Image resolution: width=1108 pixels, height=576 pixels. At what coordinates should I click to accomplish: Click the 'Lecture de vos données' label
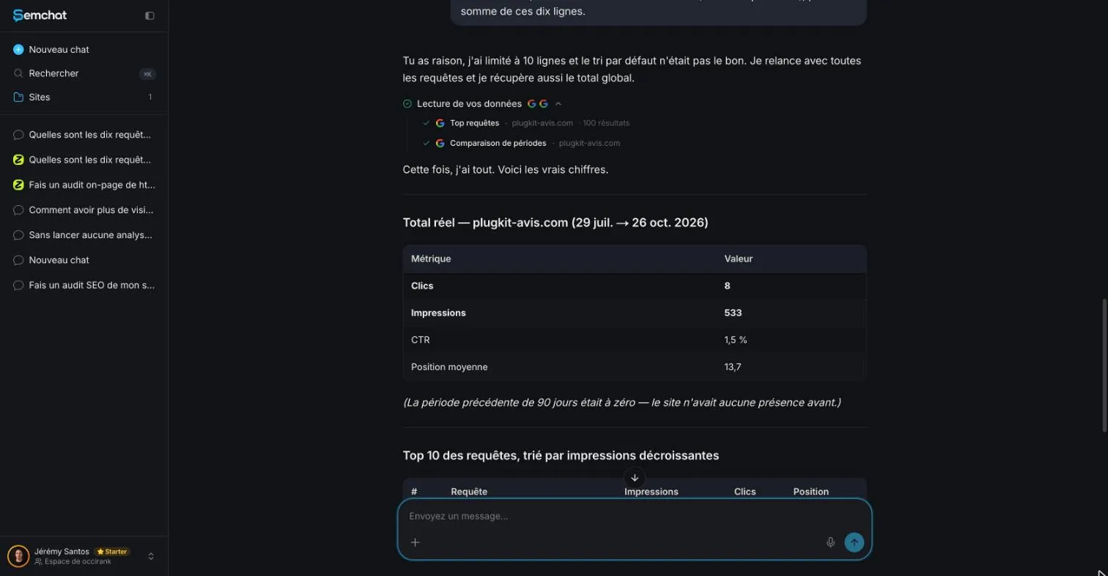469,104
